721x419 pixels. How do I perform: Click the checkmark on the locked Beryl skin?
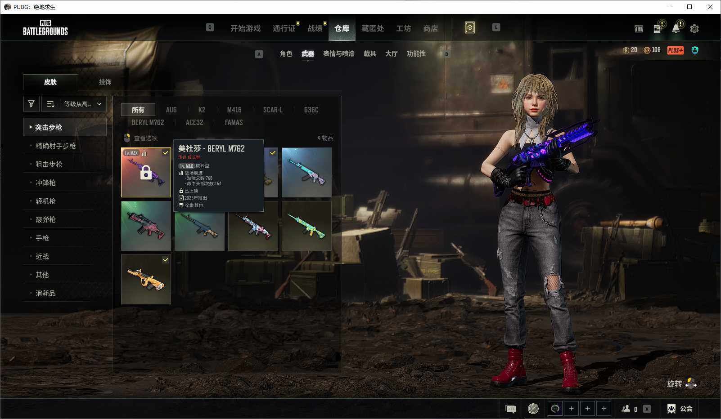tap(166, 153)
